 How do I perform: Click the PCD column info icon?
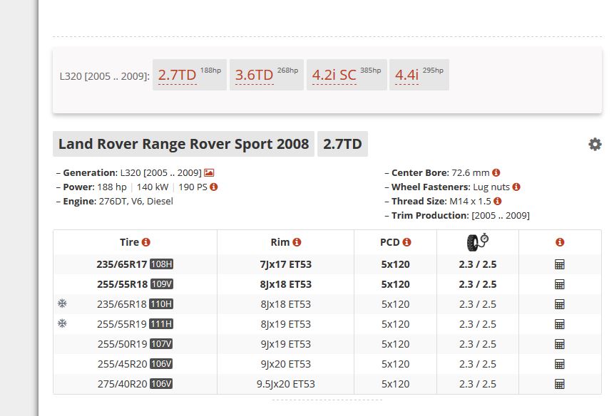[406, 243]
